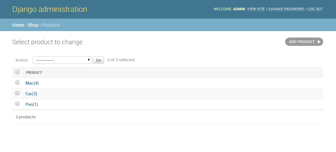Select the Car(3) row checkbox
Screen dimensions: 336x152
[x=17, y=93]
